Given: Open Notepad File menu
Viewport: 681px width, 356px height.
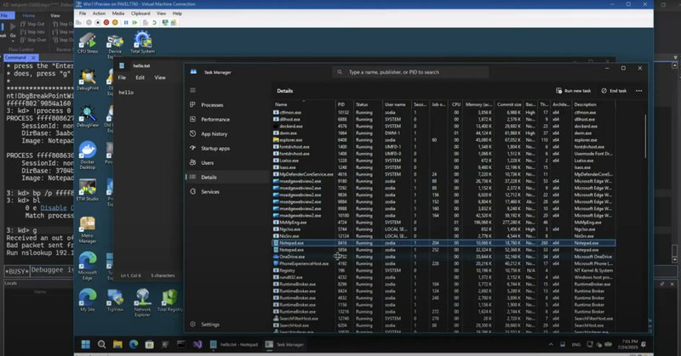Looking at the screenshot, I should (122, 77).
